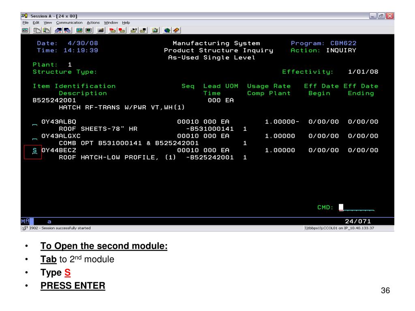
Task: Click the INQUIRY action value
Action: 341,50
